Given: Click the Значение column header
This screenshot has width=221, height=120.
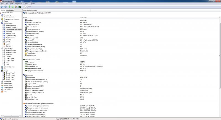Looking at the screenshot, I should [83, 18].
